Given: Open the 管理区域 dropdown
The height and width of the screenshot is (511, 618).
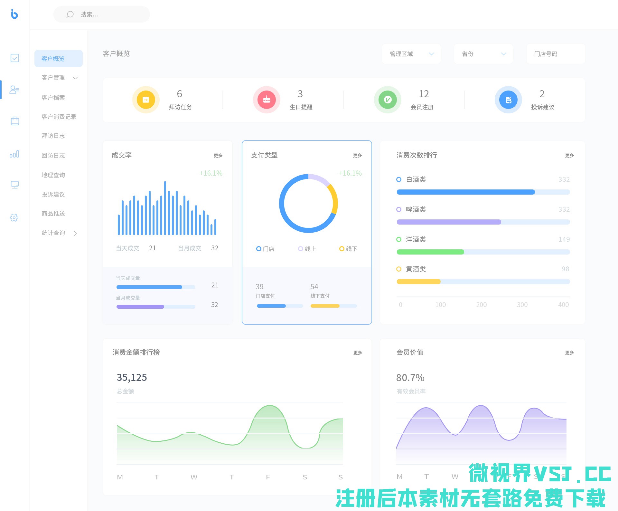Looking at the screenshot, I should tap(411, 54).
